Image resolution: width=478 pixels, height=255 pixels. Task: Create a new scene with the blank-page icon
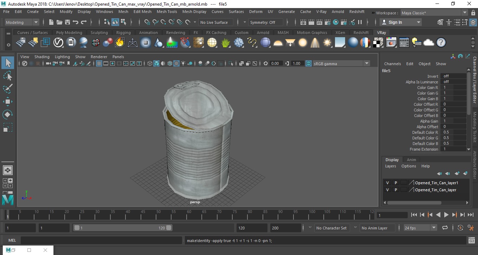(x=51, y=22)
